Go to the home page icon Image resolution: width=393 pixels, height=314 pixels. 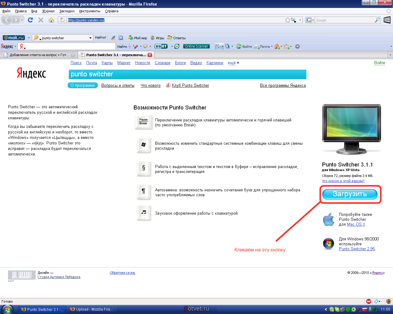(51, 20)
